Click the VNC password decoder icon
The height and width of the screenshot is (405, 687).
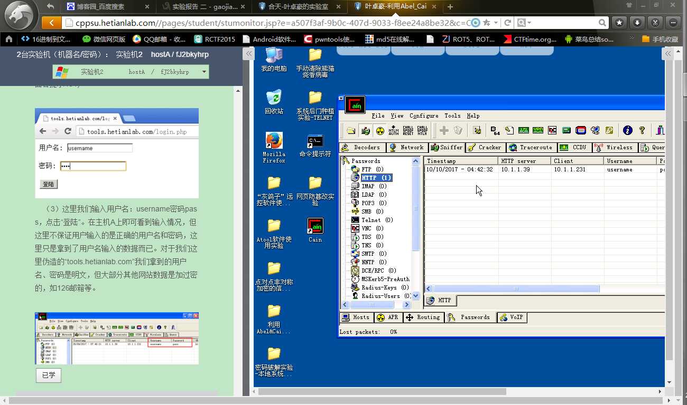552,130
